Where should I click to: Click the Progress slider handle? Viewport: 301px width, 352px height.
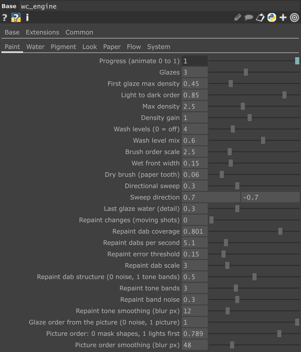pyautogui.click(x=297, y=61)
